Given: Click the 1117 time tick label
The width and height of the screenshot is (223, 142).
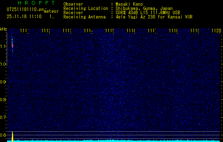Looking at the screenshot, I should (x=152, y=31).
